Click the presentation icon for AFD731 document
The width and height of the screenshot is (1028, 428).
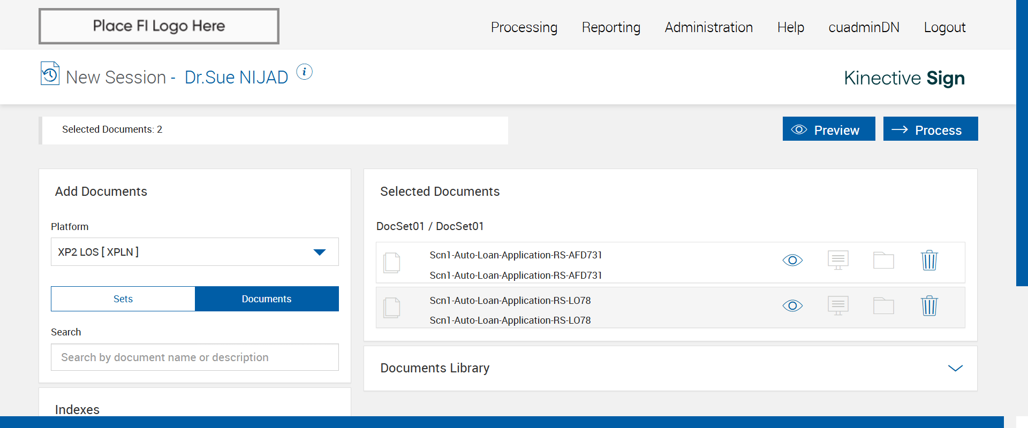(x=838, y=261)
